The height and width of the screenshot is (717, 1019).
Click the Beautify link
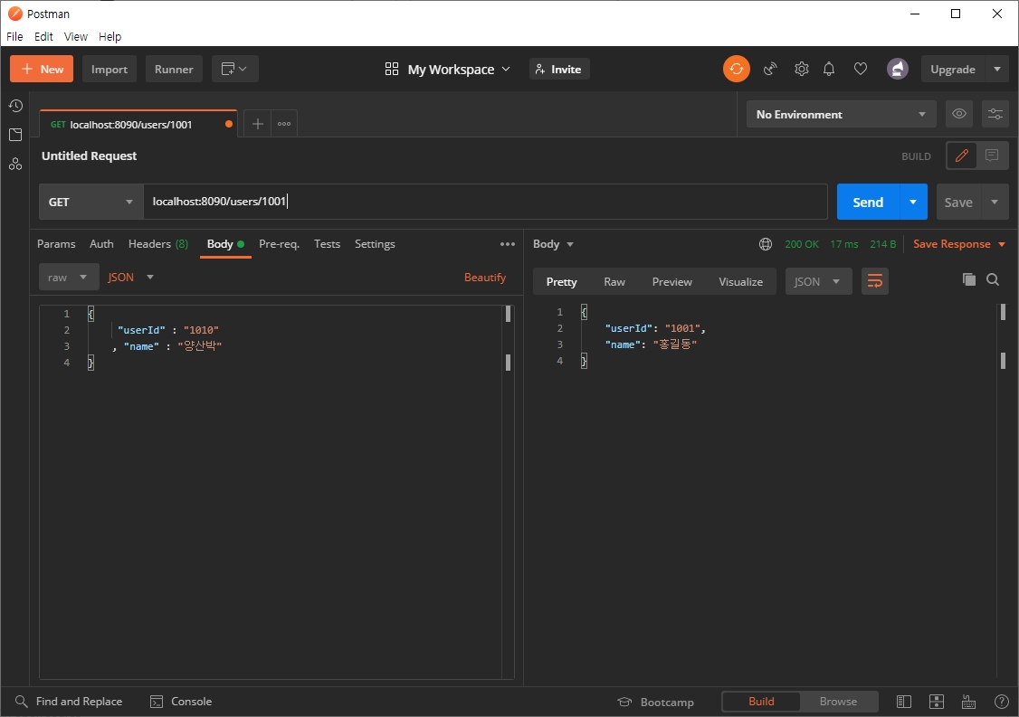pos(485,278)
